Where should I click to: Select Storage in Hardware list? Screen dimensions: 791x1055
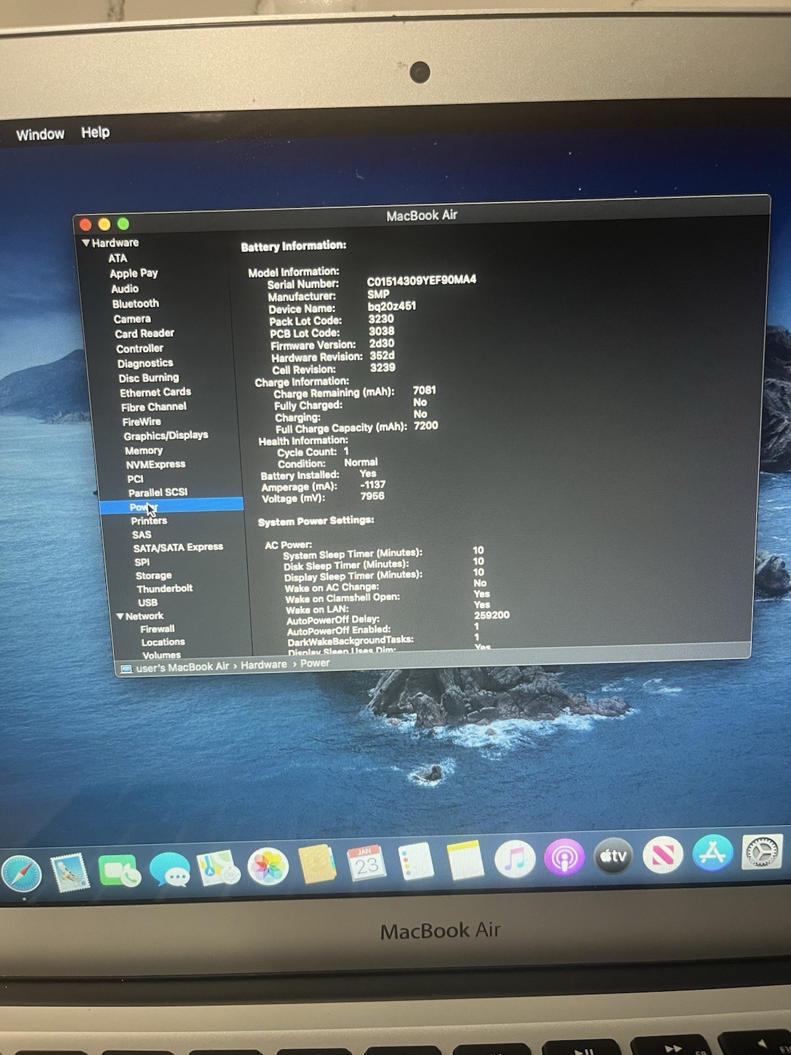(154, 576)
